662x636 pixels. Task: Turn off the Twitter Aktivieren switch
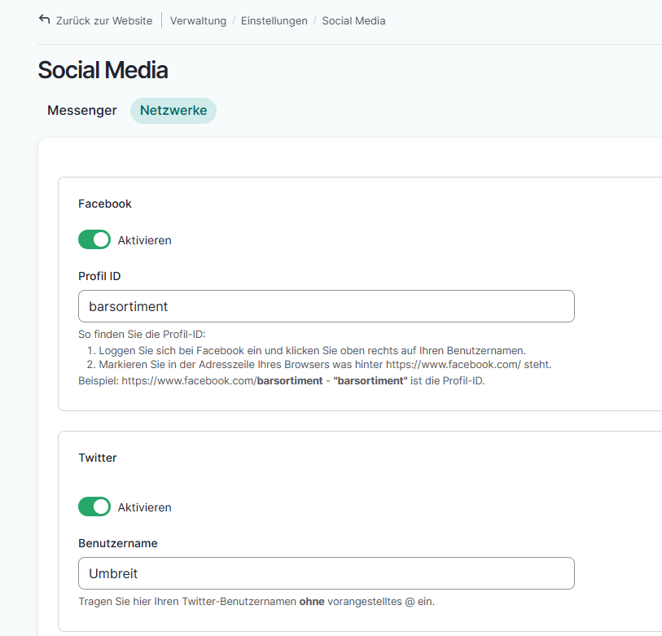94,507
